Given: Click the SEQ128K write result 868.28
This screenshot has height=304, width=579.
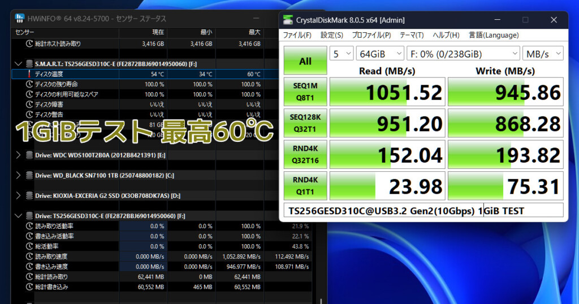Looking at the screenshot, I should pos(505,123).
